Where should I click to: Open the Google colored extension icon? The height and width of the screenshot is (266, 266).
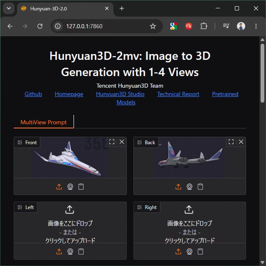click(174, 26)
